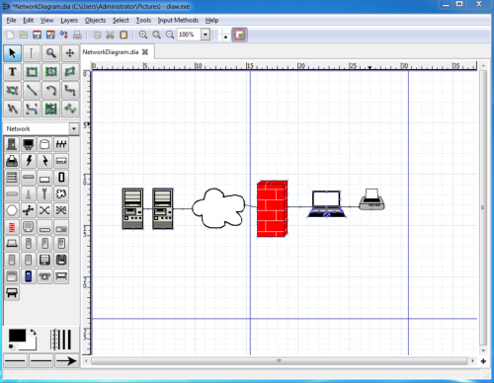
Task: Open the zoom percentage dropdown arrow
Action: (x=206, y=35)
